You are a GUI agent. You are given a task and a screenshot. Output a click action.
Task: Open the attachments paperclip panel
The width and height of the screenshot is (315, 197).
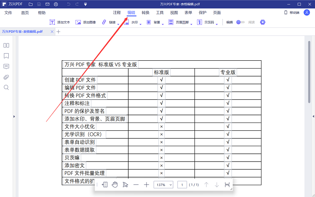(x=6, y=77)
